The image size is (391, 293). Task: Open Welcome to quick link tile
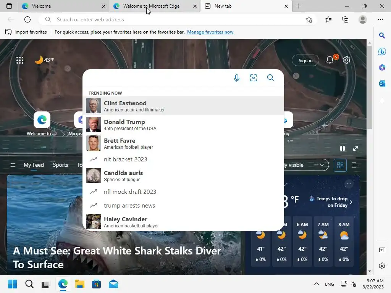(x=42, y=124)
